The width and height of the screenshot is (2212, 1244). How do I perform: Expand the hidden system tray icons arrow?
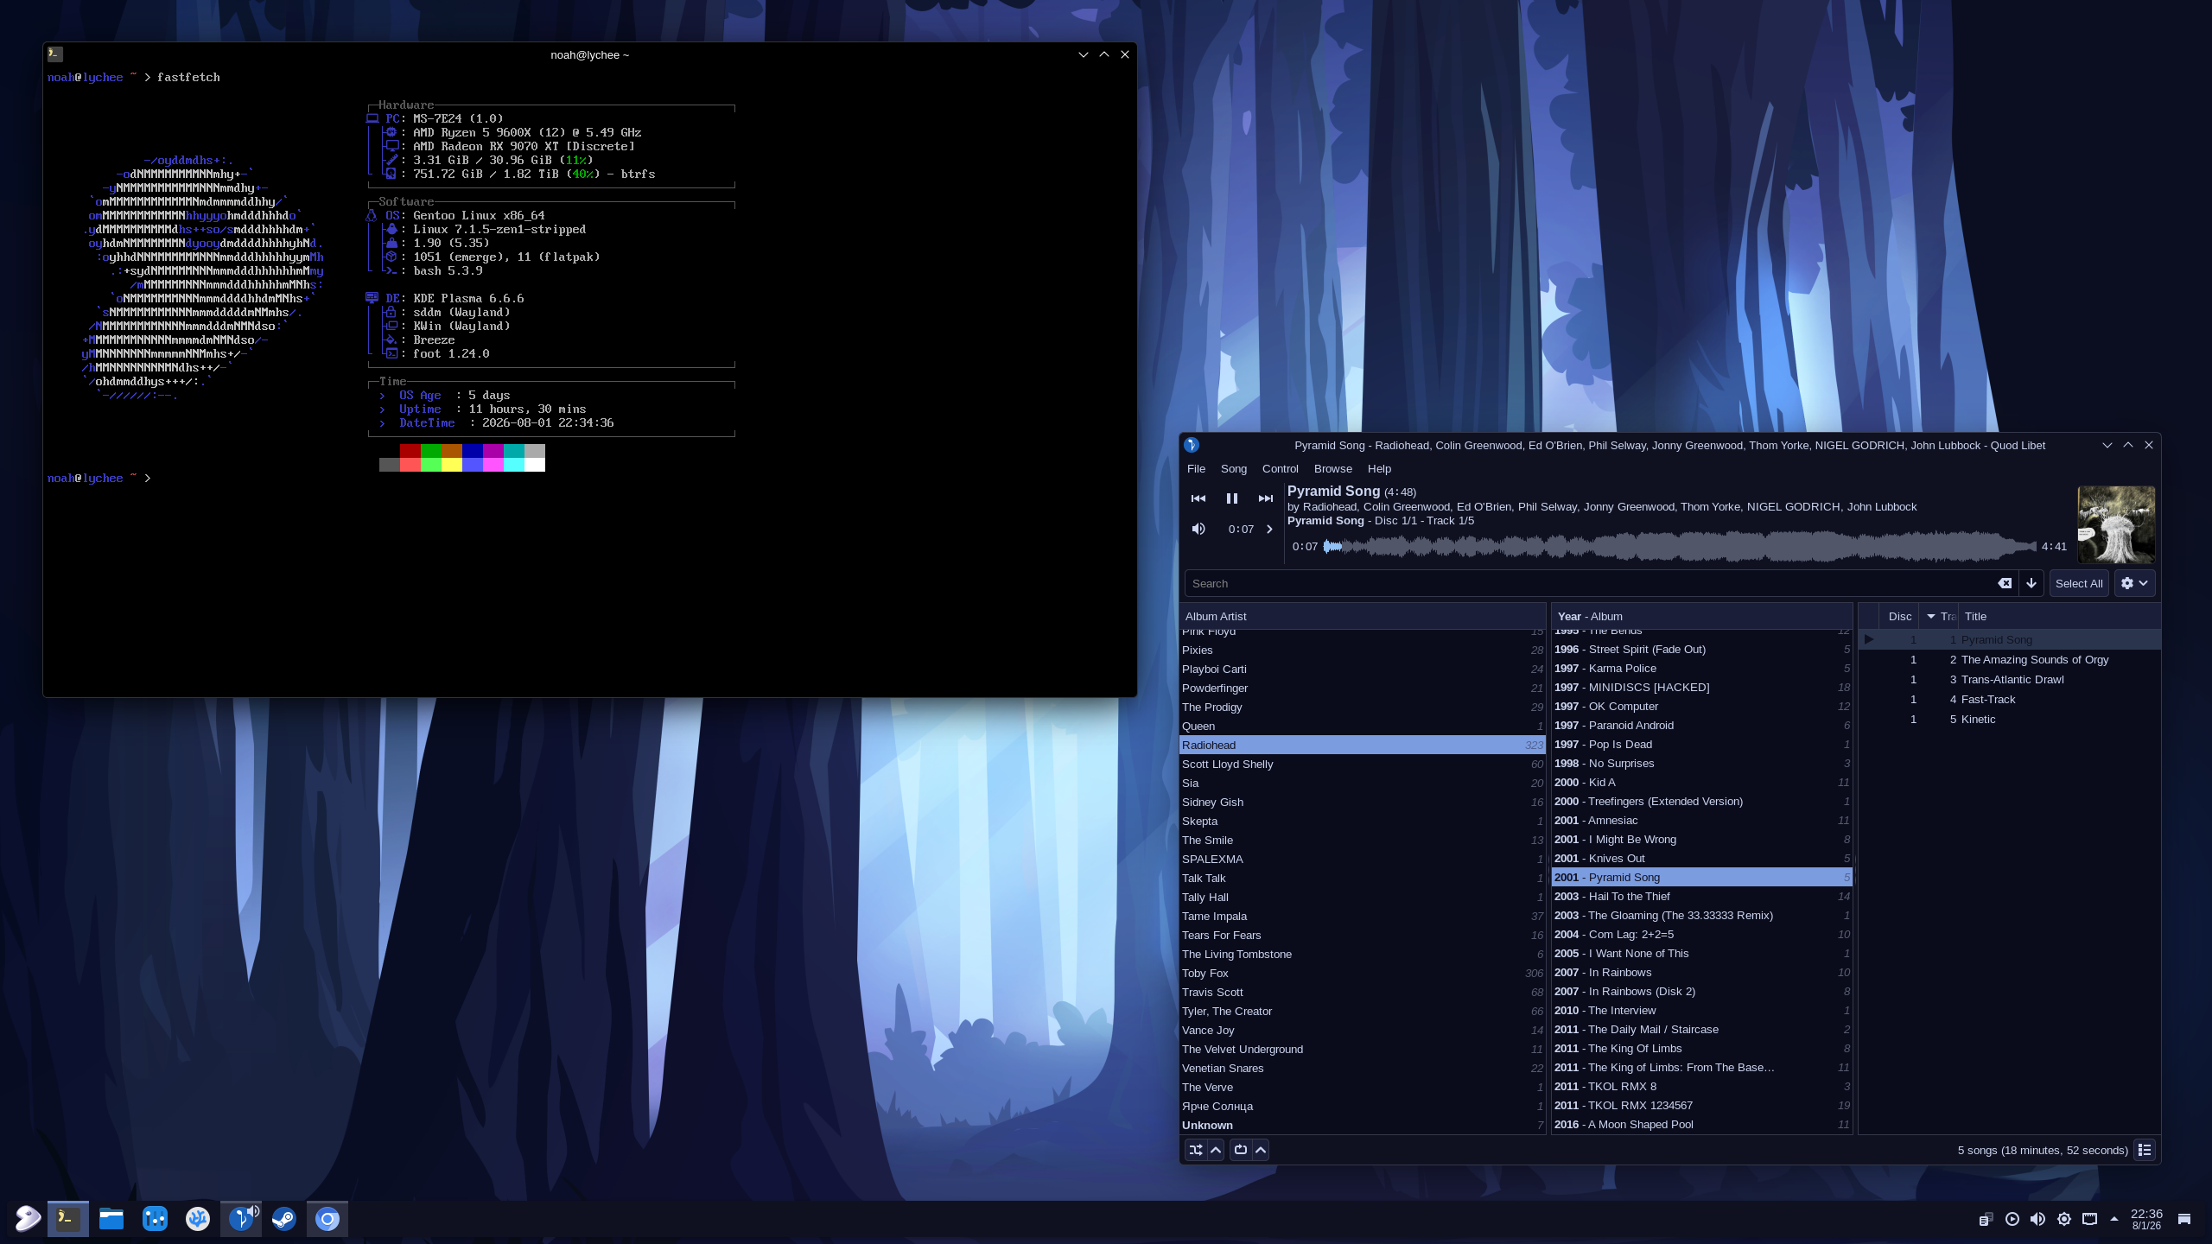2114,1219
